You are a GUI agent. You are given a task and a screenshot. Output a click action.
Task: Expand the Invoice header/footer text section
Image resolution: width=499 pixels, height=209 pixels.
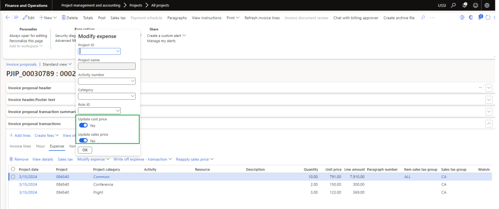click(x=489, y=100)
